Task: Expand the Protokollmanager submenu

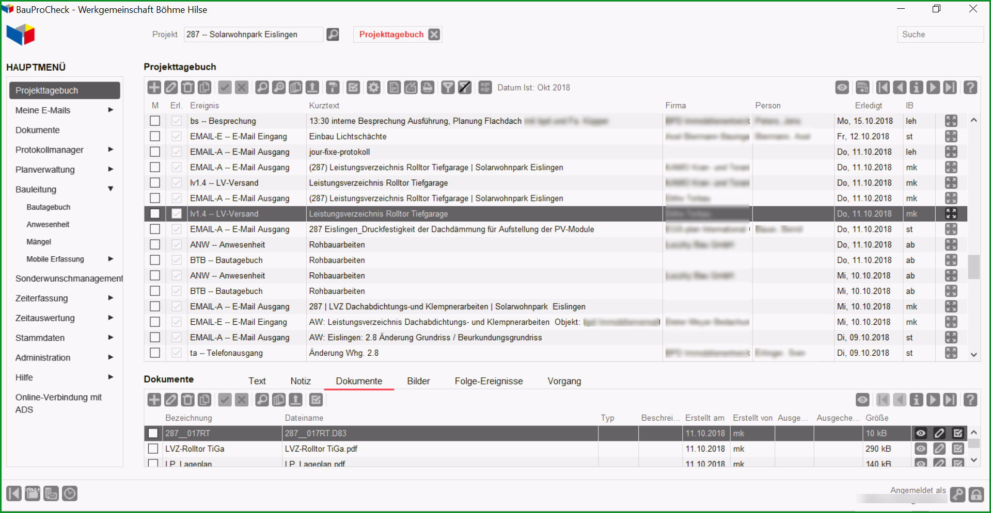Action: click(111, 150)
